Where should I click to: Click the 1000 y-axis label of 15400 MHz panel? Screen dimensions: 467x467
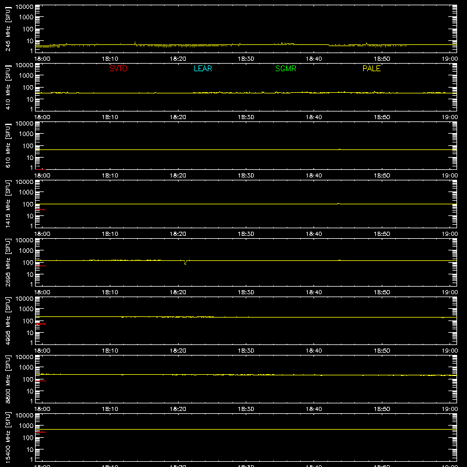tap(26, 426)
